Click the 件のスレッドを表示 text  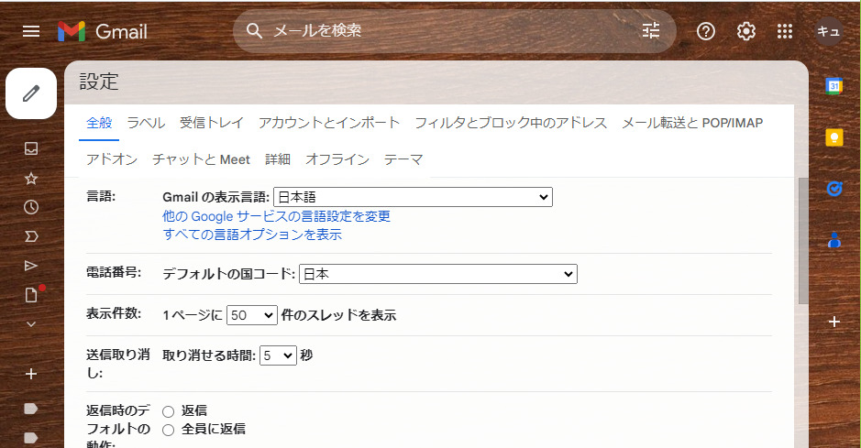click(x=338, y=315)
